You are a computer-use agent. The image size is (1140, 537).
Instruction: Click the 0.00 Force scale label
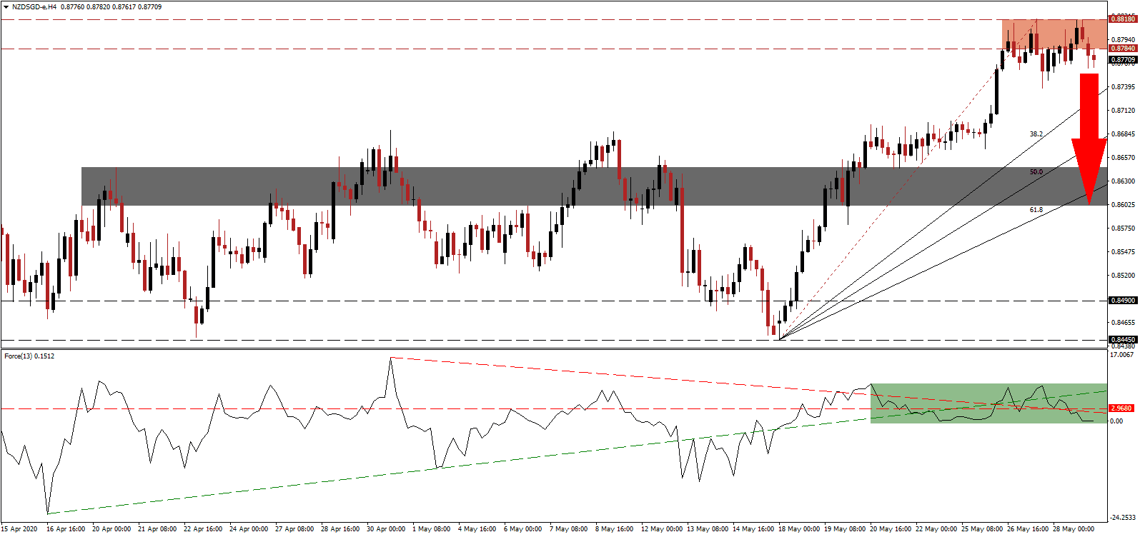coord(1117,421)
